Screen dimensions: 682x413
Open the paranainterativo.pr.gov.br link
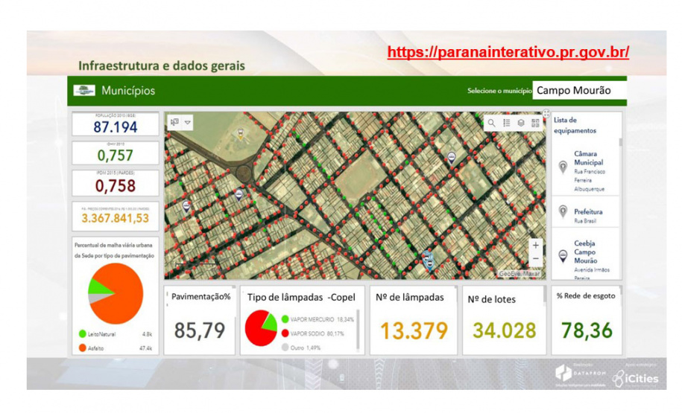click(x=508, y=52)
